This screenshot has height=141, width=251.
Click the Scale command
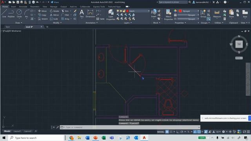point(54,19)
